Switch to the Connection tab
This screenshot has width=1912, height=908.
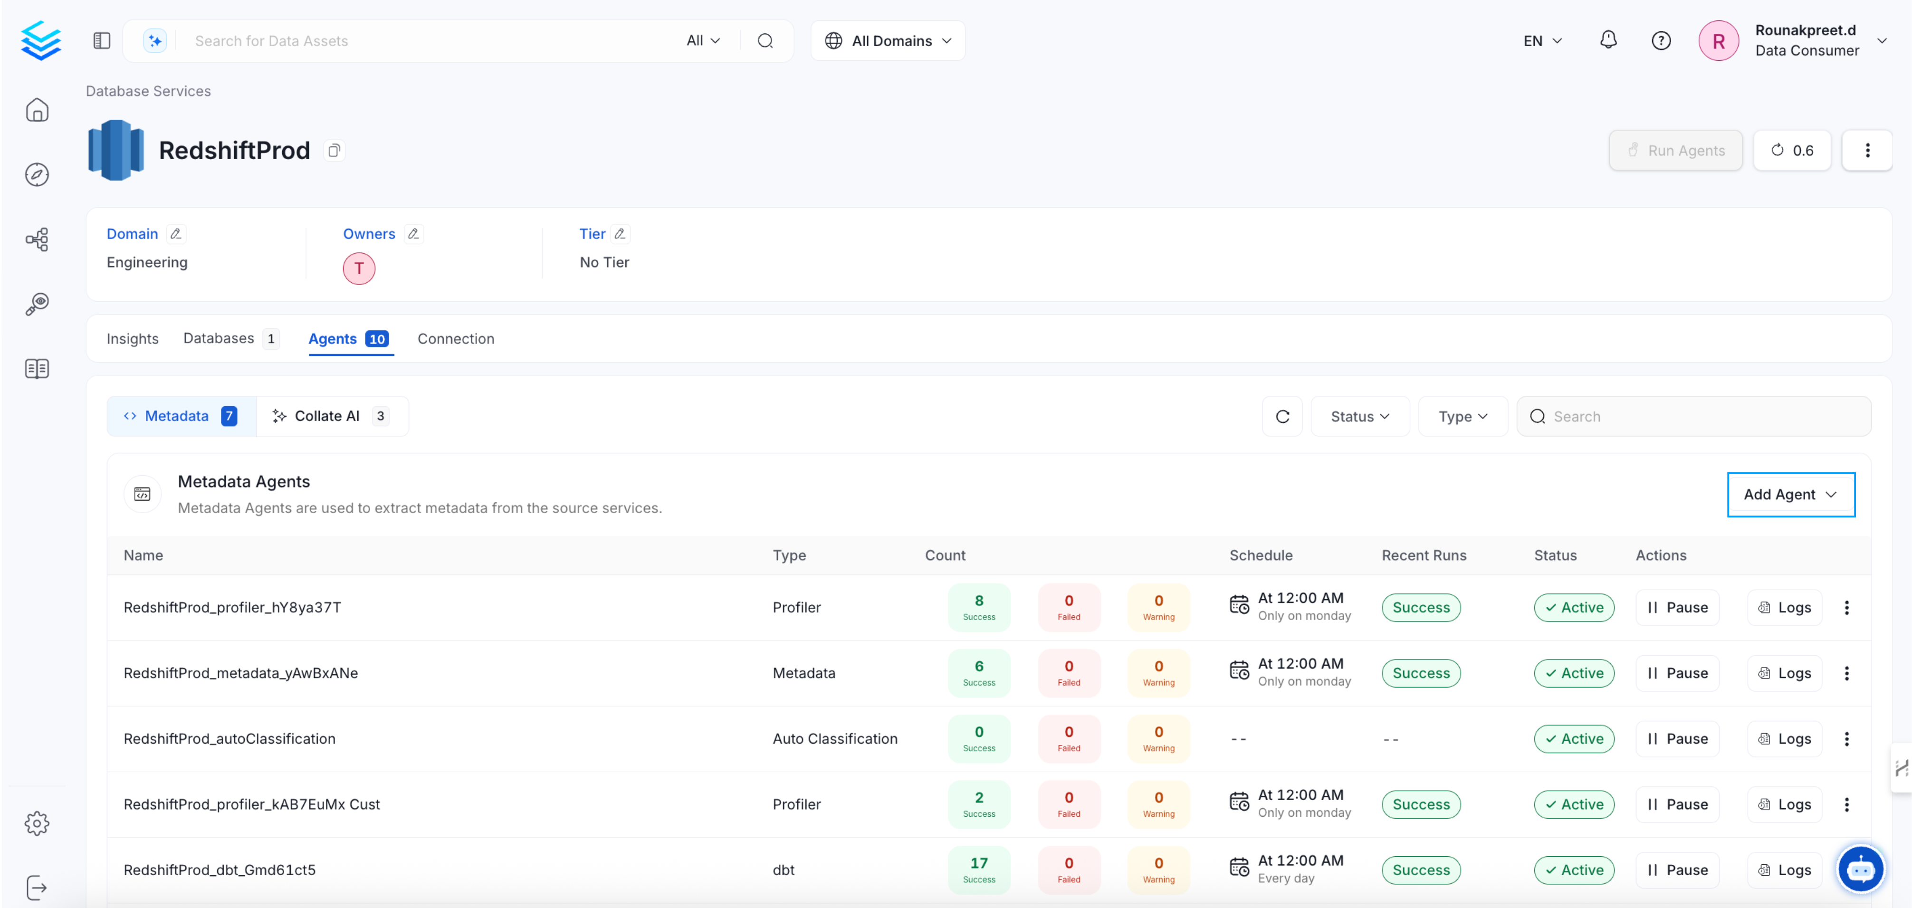pyautogui.click(x=456, y=339)
